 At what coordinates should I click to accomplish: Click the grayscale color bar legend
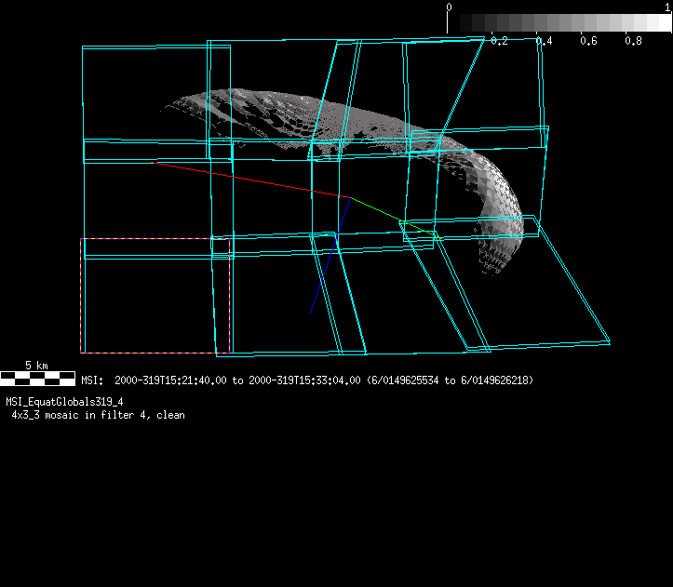tap(559, 24)
